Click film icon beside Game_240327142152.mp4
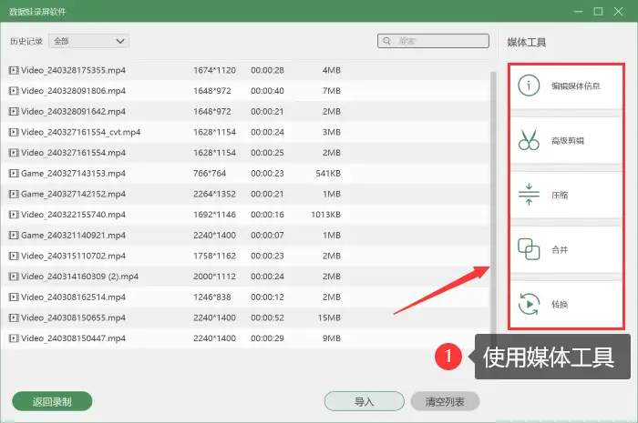 tap(14, 194)
